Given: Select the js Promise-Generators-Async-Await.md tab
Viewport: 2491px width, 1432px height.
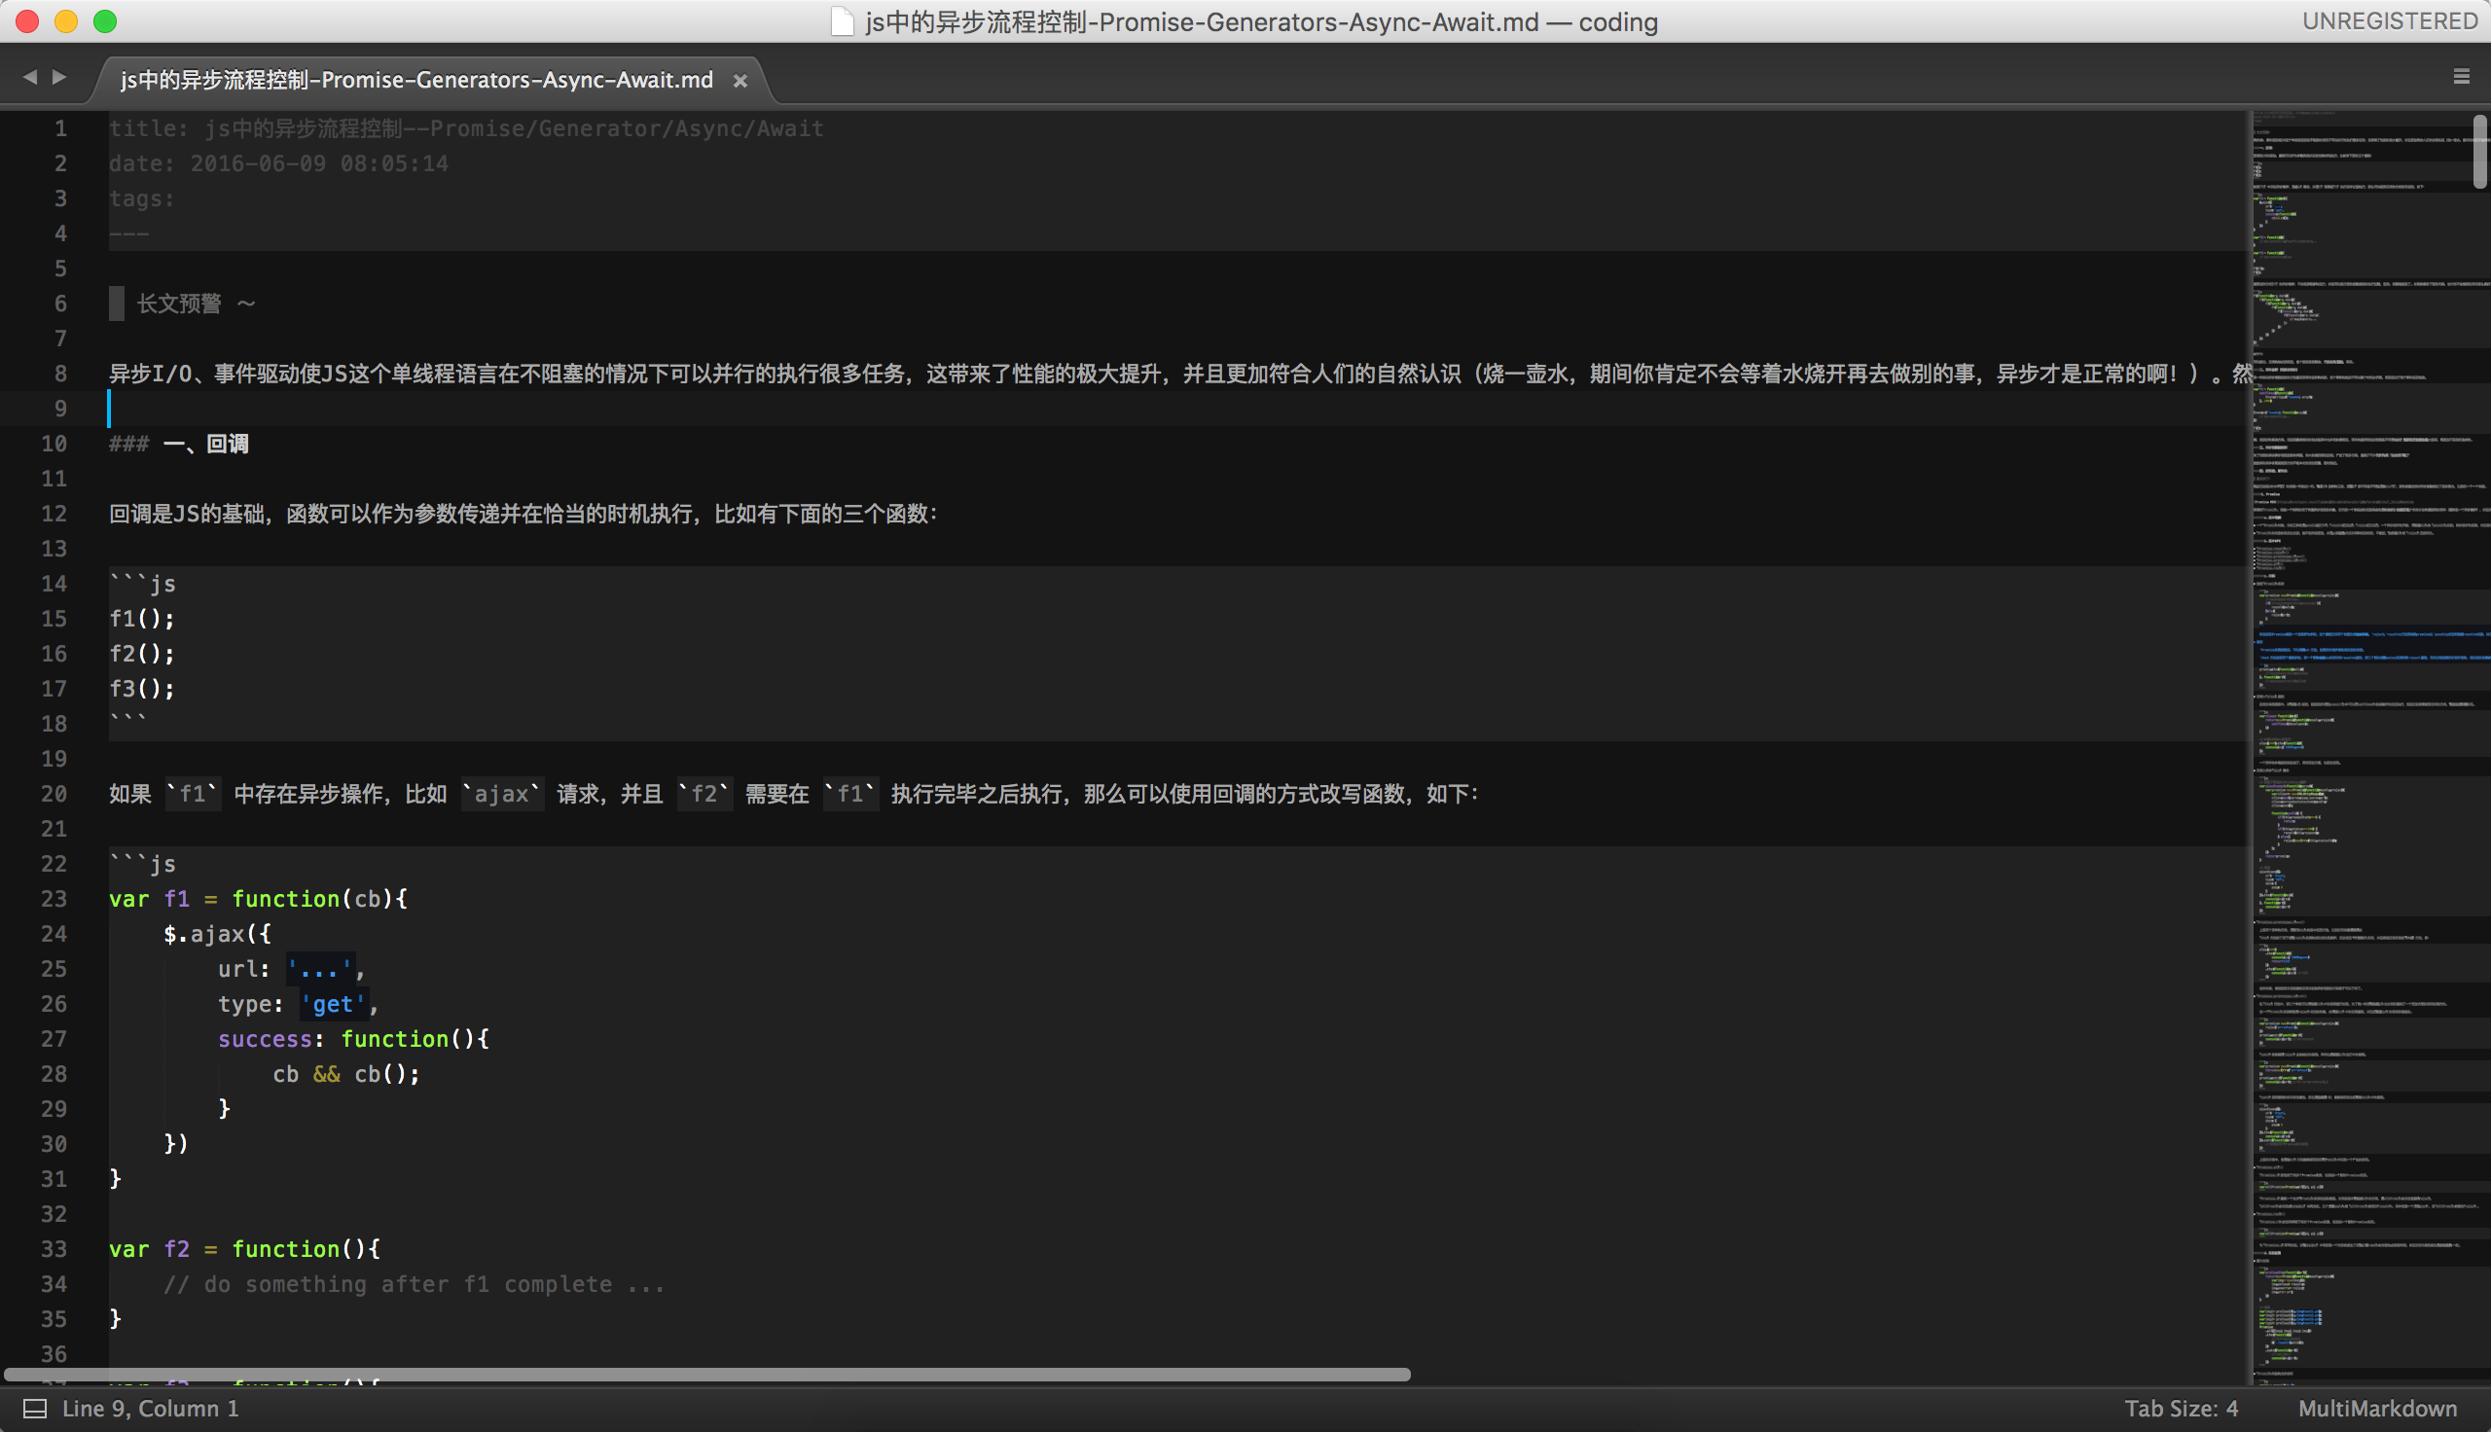Looking at the screenshot, I should [x=416, y=80].
